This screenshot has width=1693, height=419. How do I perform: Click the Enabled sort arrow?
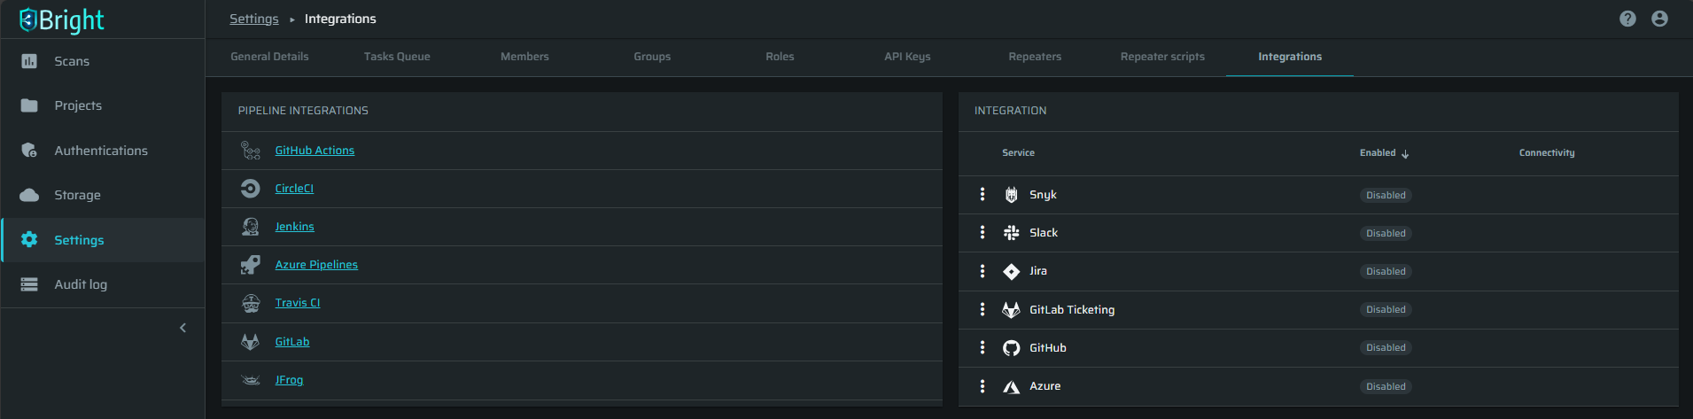1405,154
